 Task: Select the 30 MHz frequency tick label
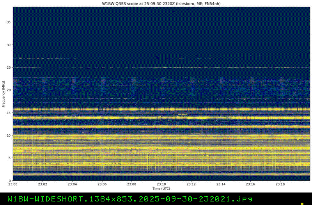point(9,45)
